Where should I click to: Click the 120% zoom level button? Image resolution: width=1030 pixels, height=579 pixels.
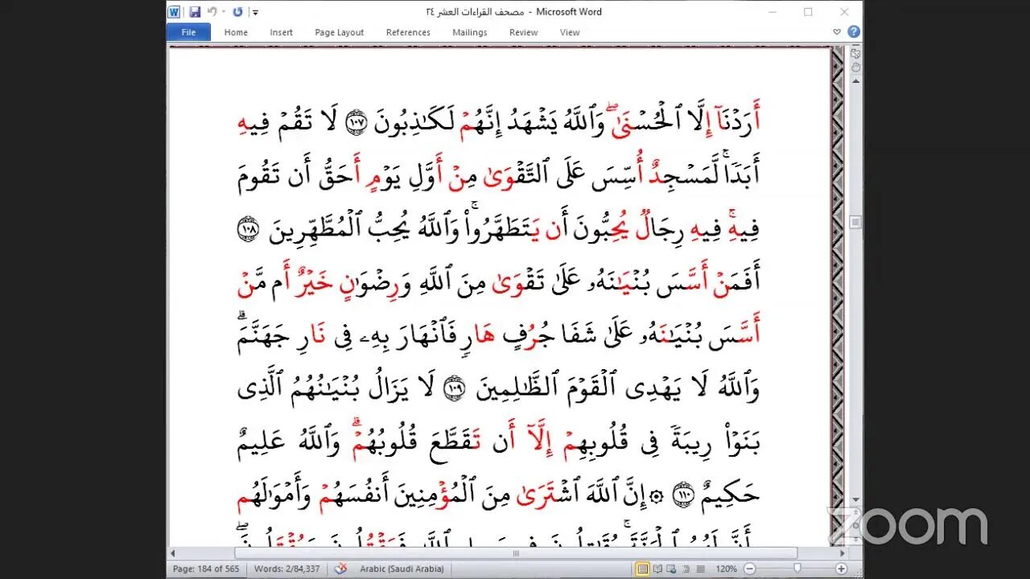727,569
